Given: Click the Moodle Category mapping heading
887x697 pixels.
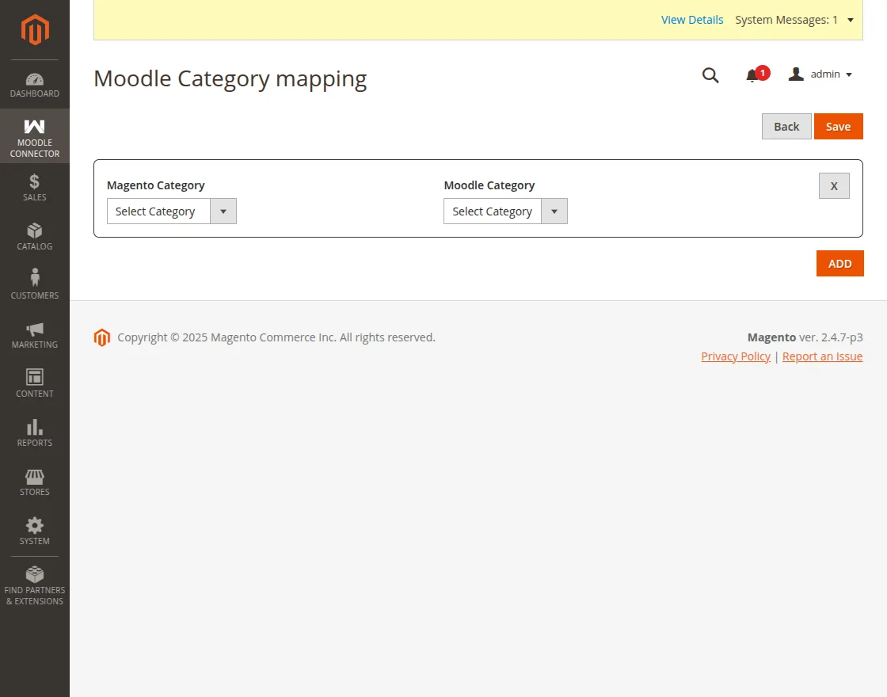Looking at the screenshot, I should [x=230, y=78].
